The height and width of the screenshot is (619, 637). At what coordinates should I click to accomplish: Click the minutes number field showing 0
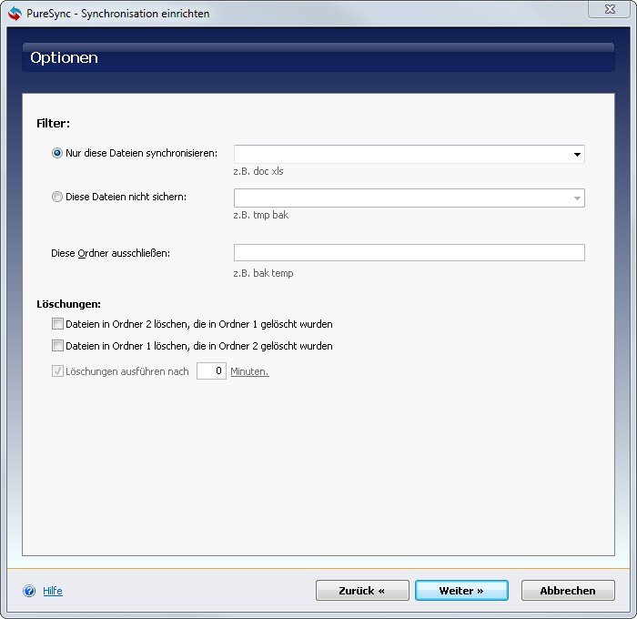coord(211,371)
